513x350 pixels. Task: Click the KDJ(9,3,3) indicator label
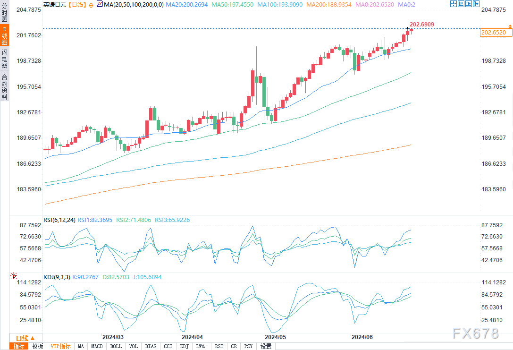pos(57,277)
